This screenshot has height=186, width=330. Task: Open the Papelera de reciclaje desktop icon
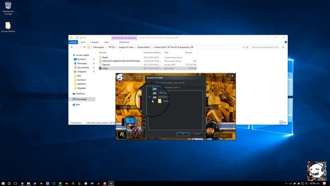coord(8,8)
